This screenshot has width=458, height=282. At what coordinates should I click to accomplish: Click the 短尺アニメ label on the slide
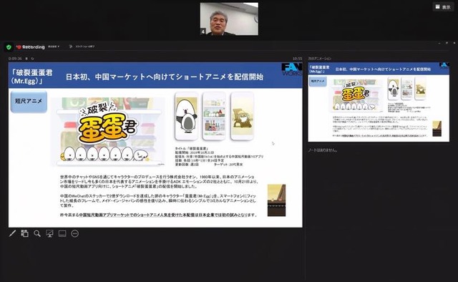(29, 101)
